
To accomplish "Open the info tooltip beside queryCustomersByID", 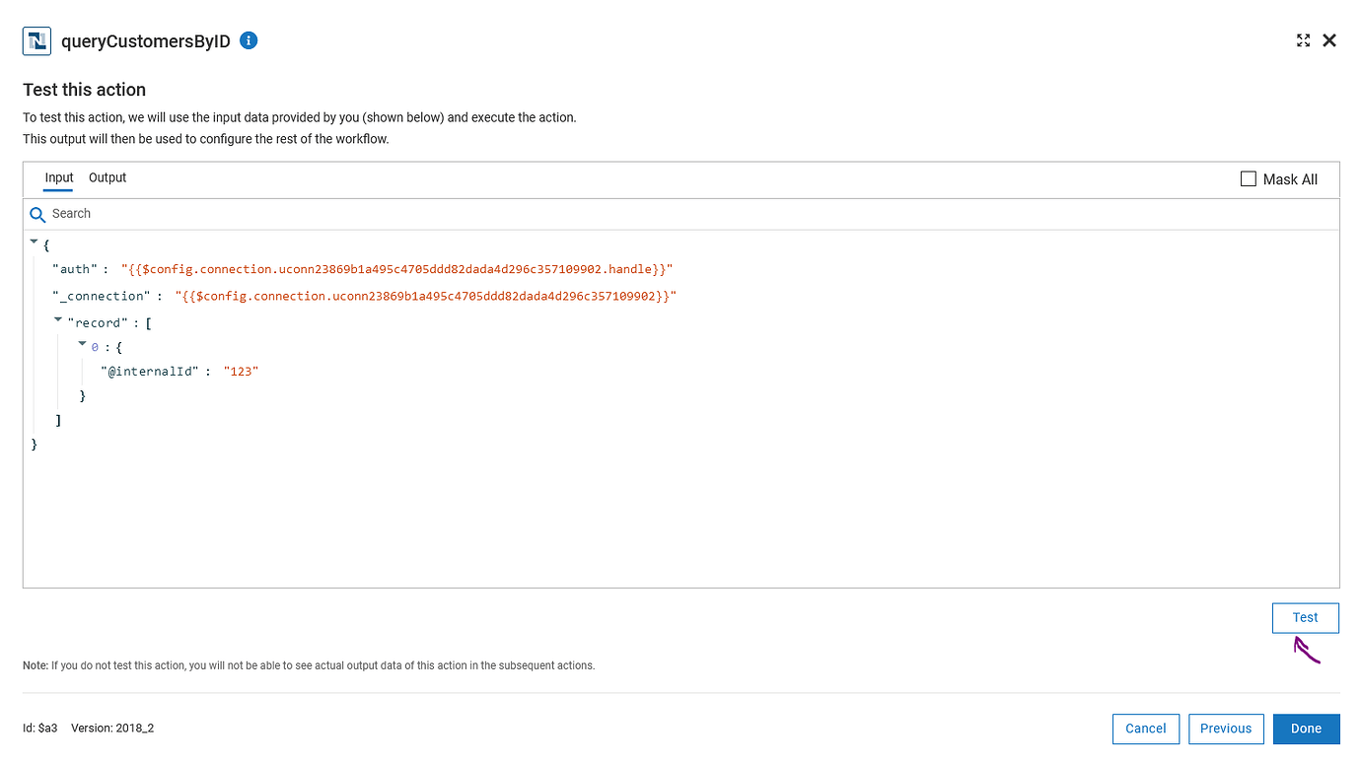I will click(249, 40).
